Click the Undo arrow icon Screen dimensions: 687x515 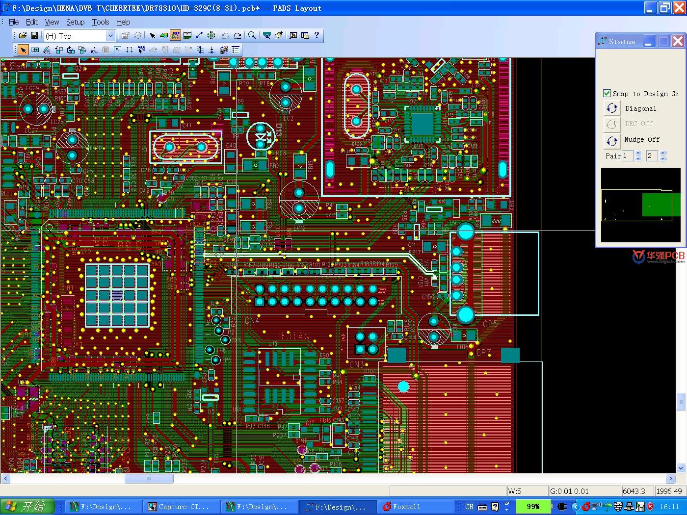[226, 35]
